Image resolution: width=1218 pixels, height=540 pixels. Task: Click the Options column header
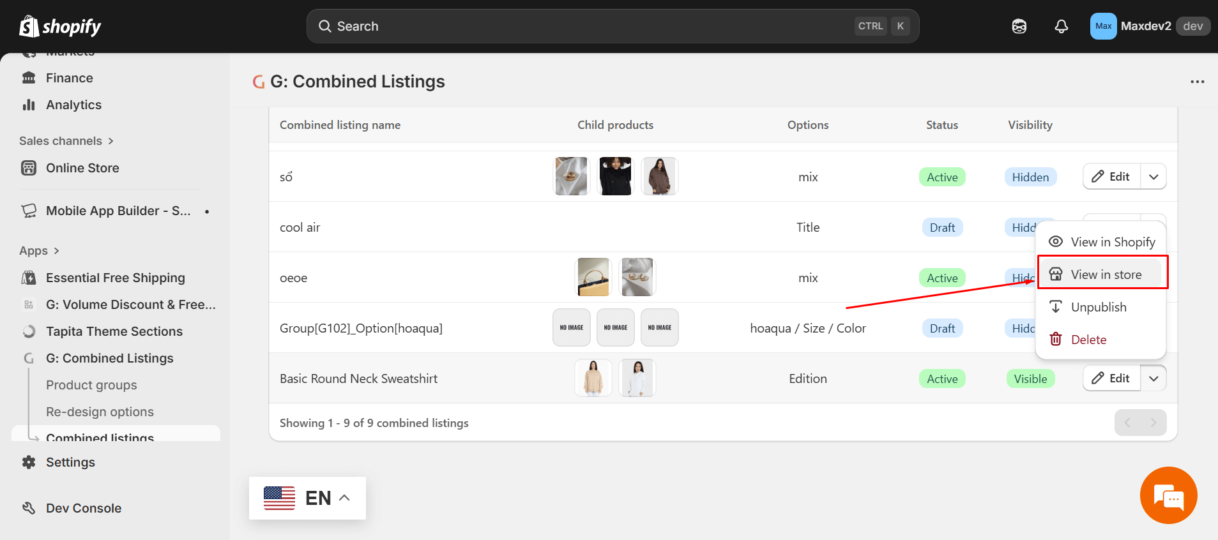pos(808,125)
